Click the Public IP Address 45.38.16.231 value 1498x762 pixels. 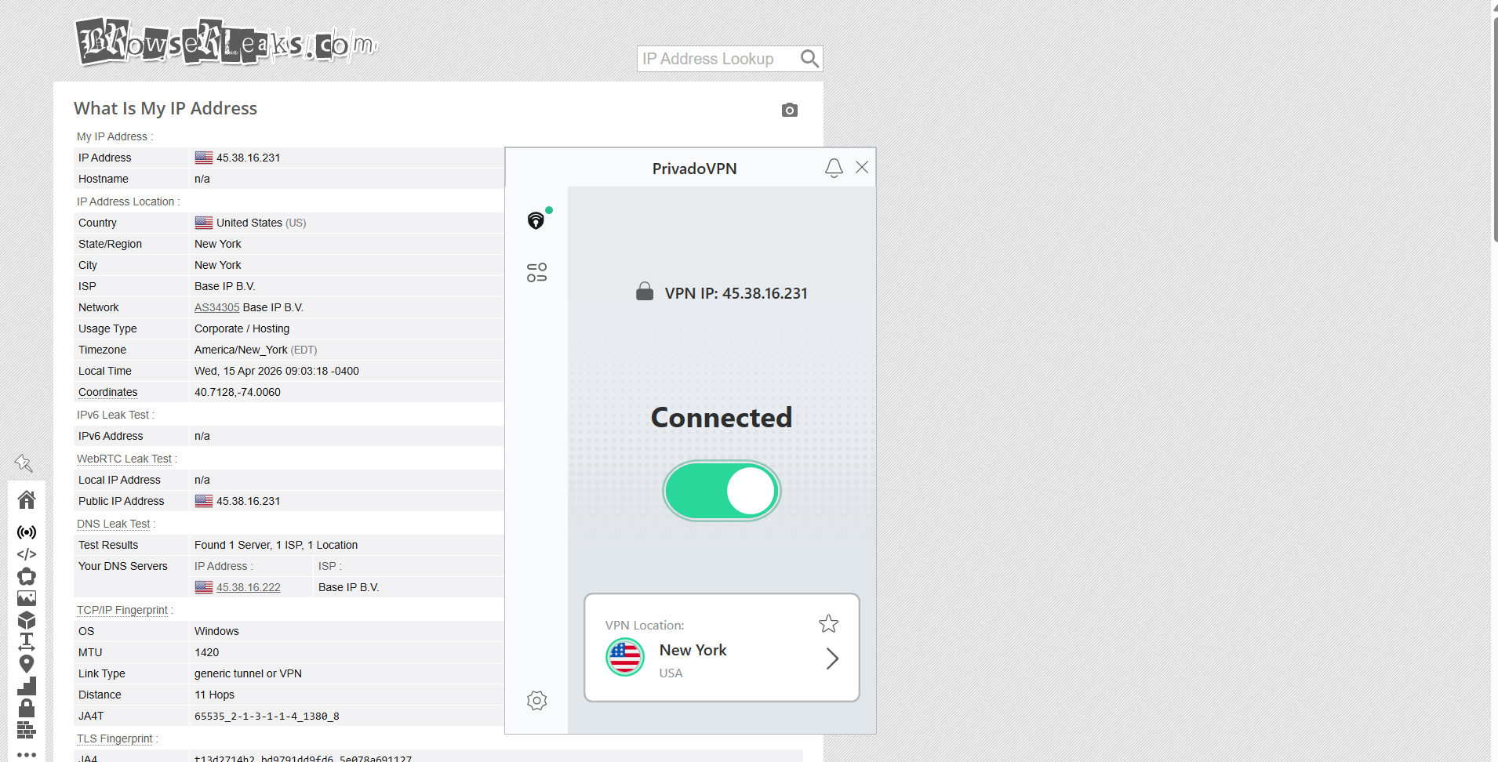pyautogui.click(x=249, y=501)
